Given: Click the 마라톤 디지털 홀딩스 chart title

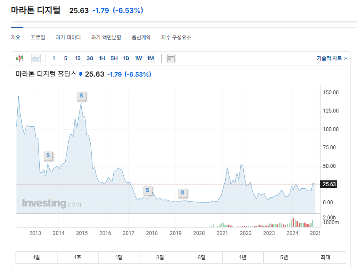Looking at the screenshot, I should click(46, 74).
